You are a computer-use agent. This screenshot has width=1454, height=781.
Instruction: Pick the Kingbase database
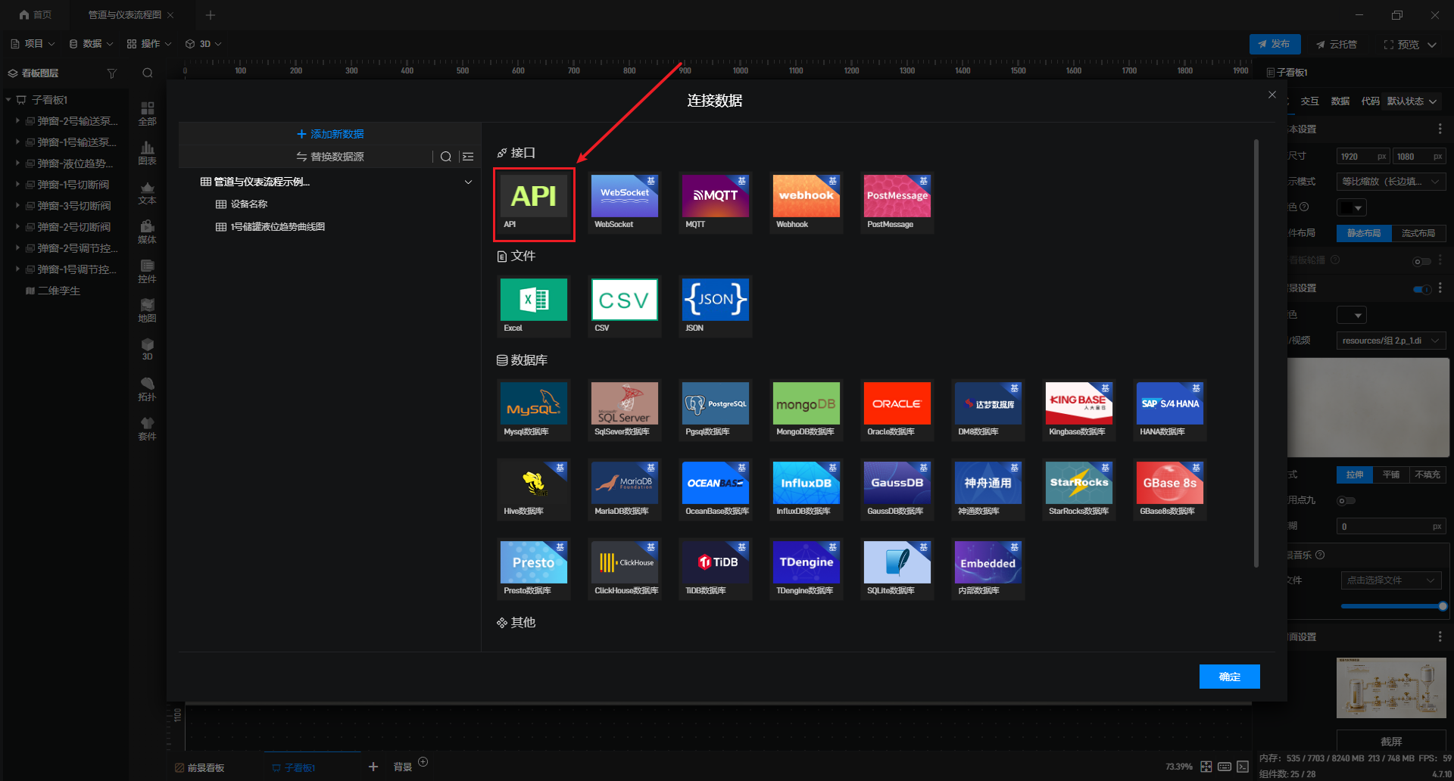tap(1079, 410)
